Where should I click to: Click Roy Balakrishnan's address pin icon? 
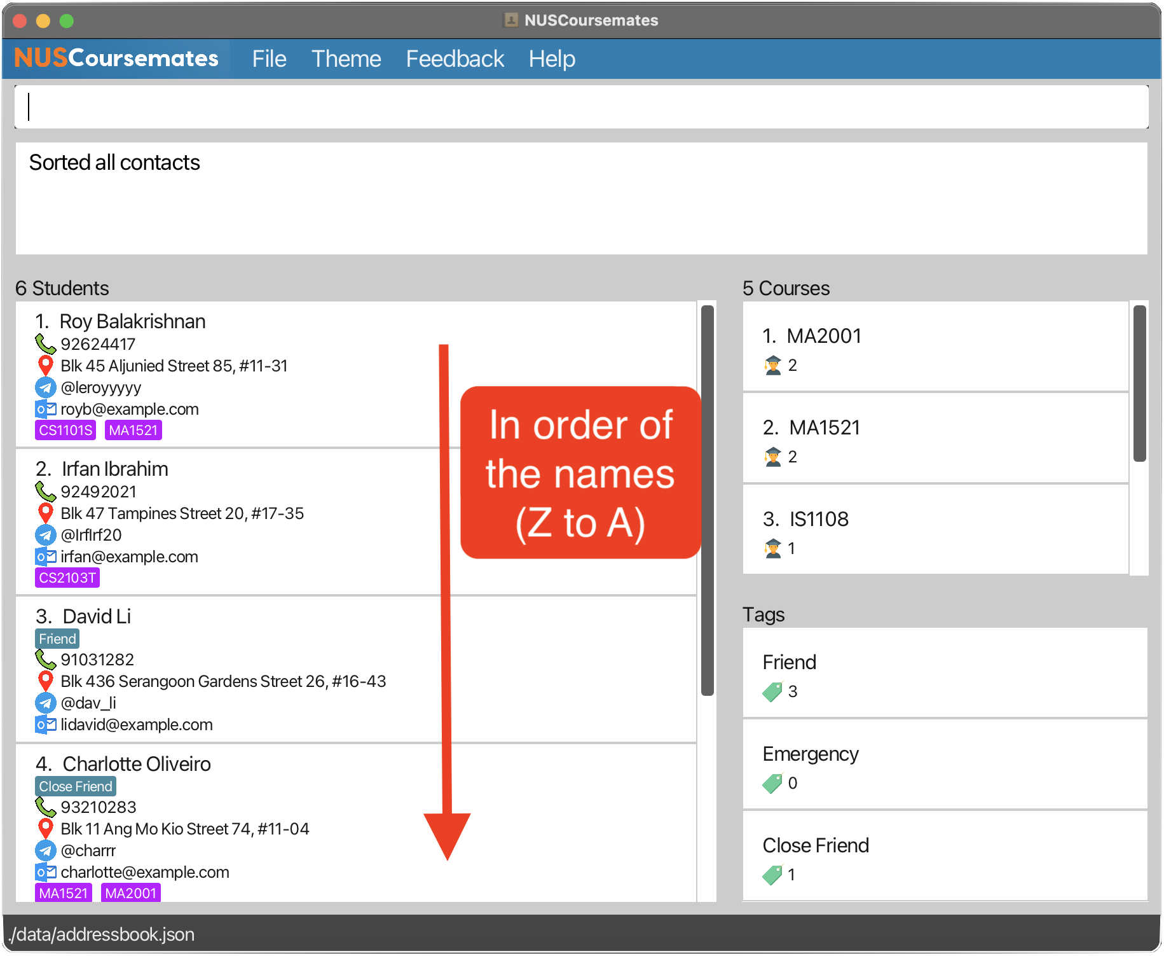(45, 366)
